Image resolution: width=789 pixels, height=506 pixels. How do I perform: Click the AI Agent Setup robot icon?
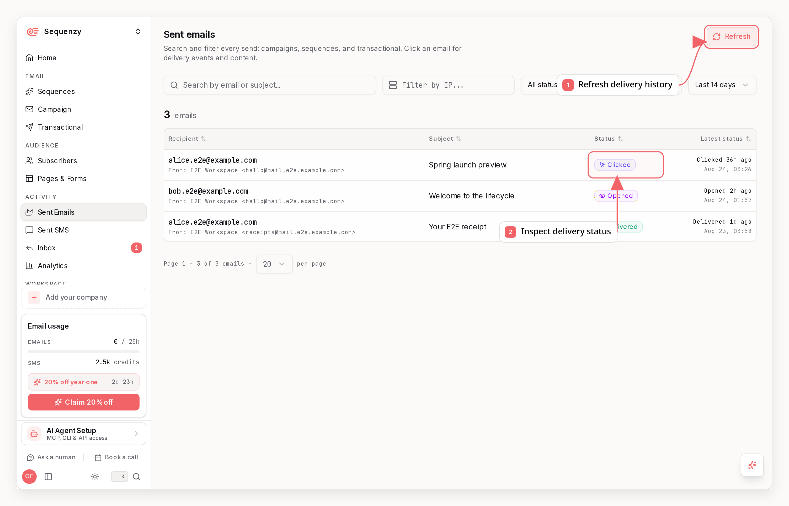point(34,434)
